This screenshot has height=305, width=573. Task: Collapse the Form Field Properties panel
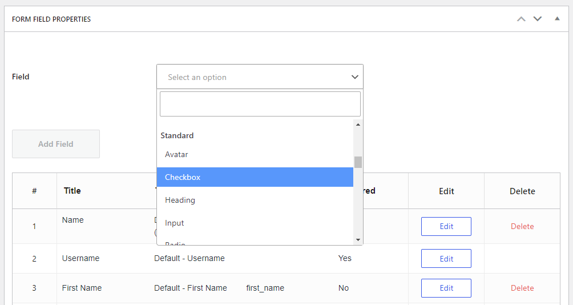(x=557, y=19)
